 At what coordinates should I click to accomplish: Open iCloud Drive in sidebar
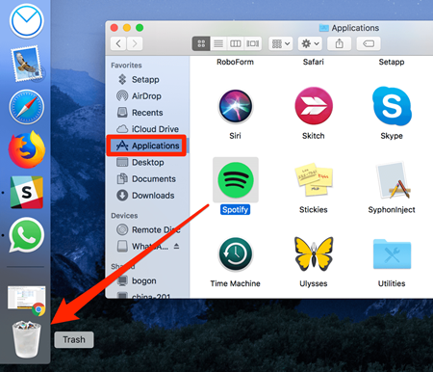[147, 129]
